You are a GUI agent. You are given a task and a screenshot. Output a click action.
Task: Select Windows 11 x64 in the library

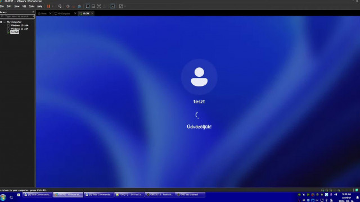click(x=20, y=29)
